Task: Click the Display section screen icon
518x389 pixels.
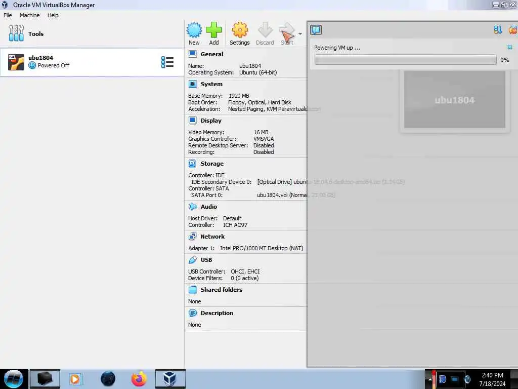Action: [192, 121]
